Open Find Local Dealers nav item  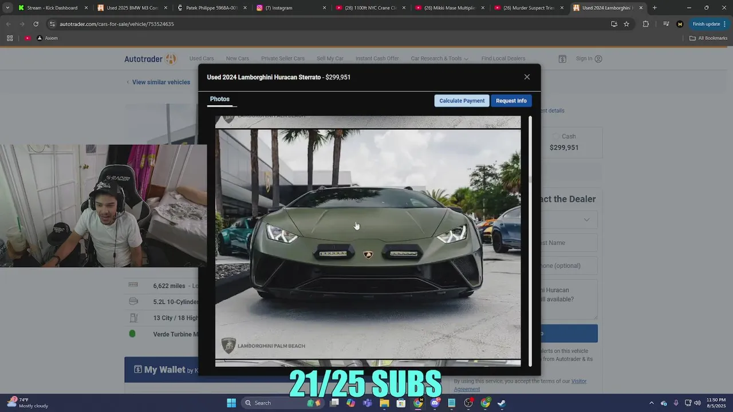coord(503,58)
